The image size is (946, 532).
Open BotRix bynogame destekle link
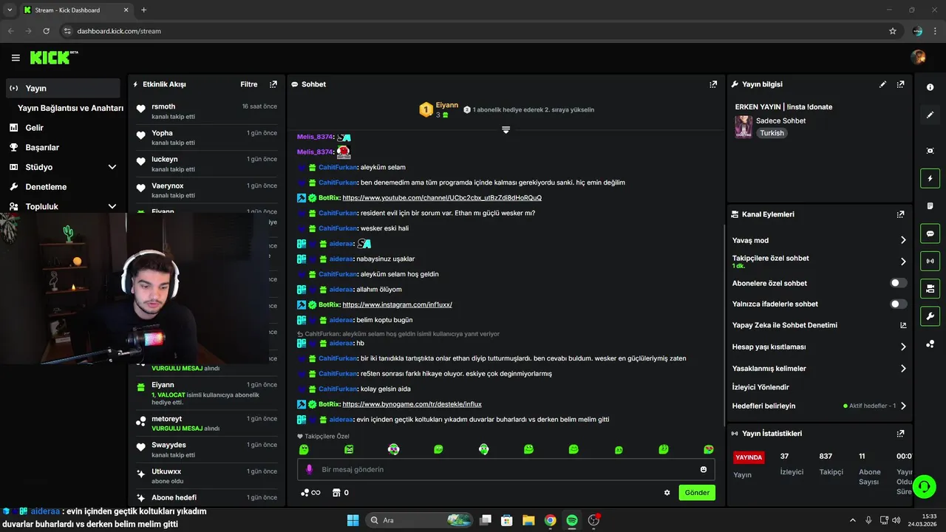(412, 404)
